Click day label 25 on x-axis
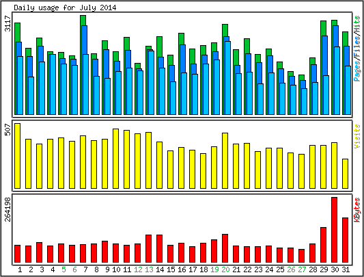 point(280,269)
